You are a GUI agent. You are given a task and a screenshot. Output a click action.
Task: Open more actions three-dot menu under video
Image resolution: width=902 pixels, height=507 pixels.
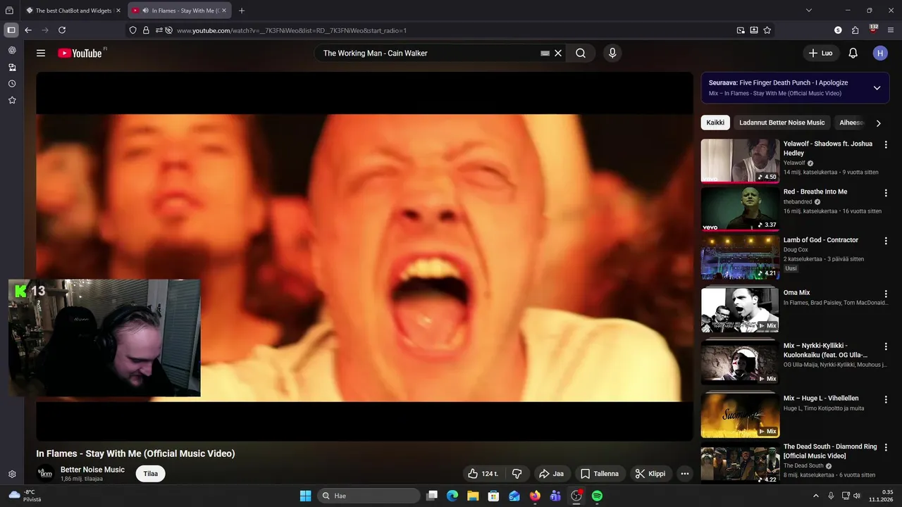pyautogui.click(x=684, y=474)
